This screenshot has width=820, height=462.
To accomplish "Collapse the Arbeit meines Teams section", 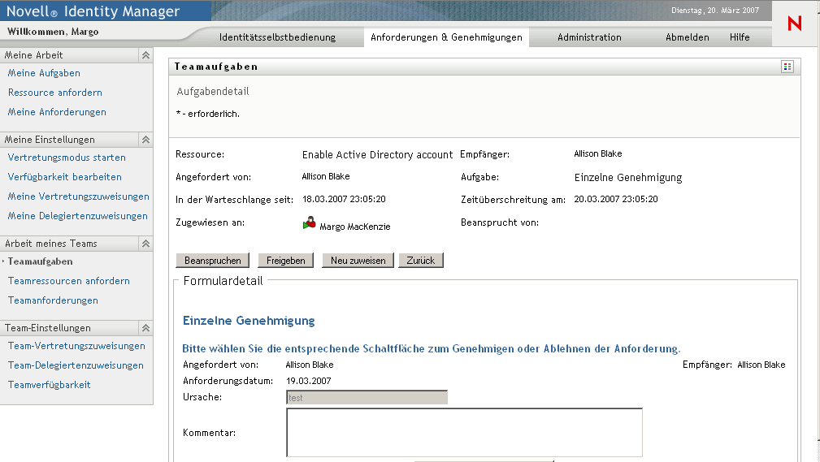I will click(x=146, y=244).
